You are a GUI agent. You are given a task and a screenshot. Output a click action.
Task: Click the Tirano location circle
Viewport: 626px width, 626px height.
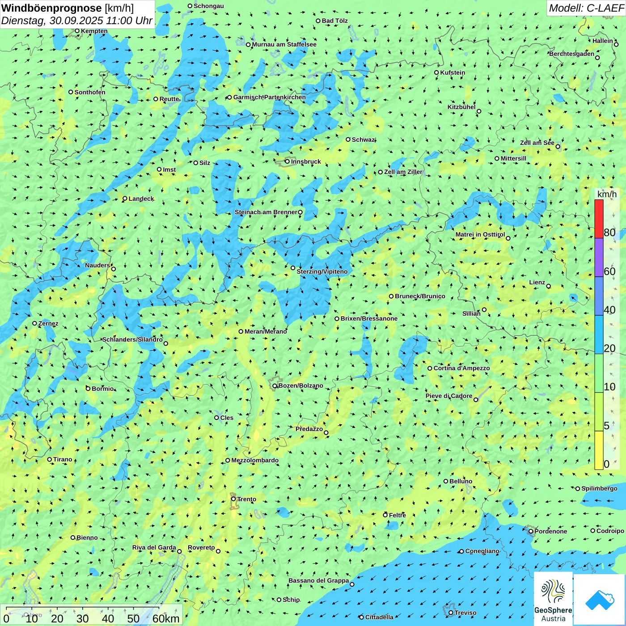[x=50, y=459]
